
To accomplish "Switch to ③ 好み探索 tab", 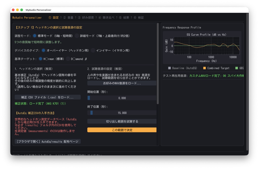I will (86, 18).
